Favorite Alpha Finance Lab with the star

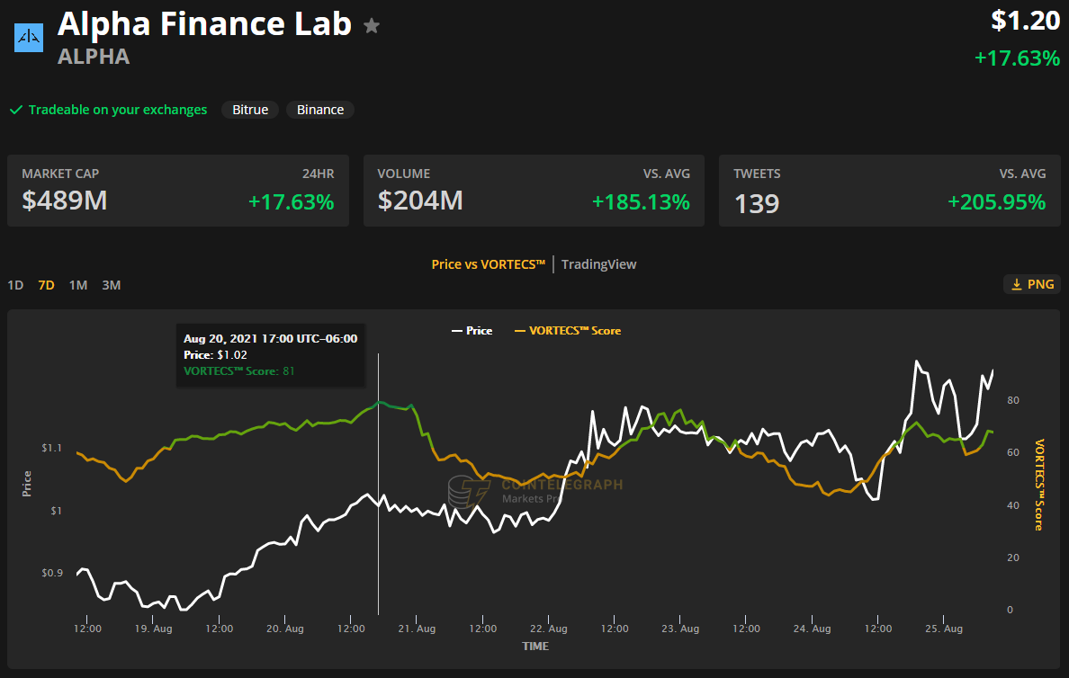click(371, 26)
